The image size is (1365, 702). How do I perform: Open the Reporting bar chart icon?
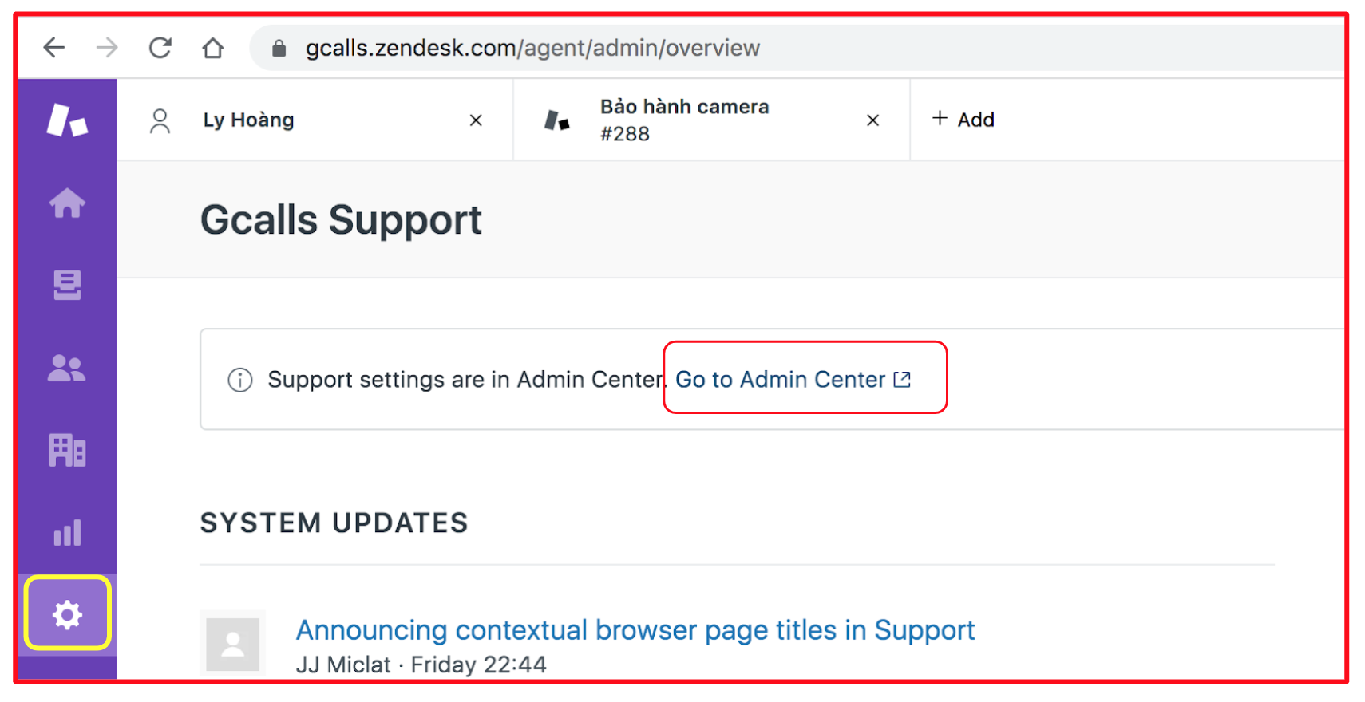click(x=67, y=532)
